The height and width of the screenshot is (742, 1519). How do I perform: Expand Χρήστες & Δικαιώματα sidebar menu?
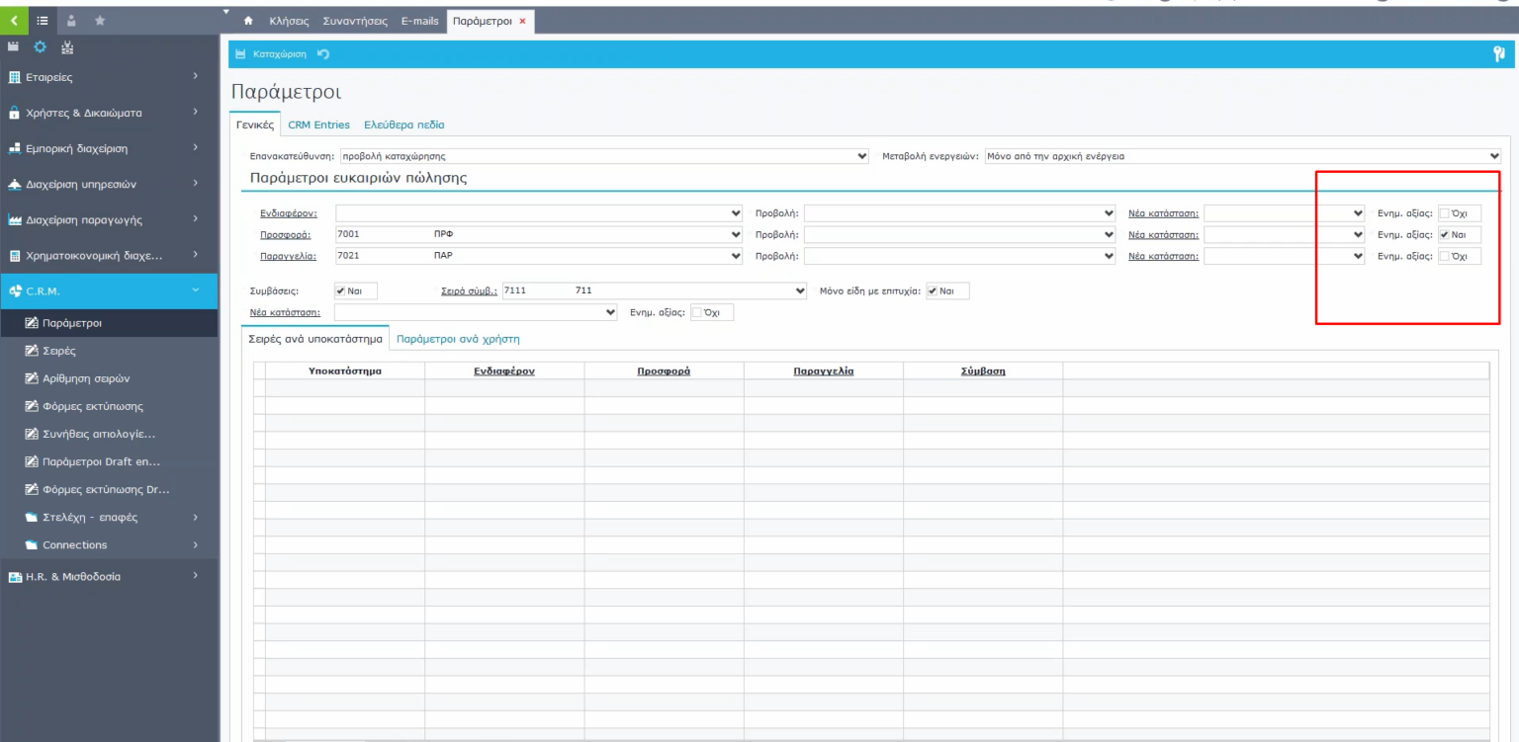[x=109, y=113]
